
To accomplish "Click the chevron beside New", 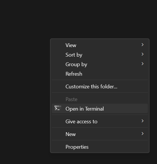I will tap(143, 134).
